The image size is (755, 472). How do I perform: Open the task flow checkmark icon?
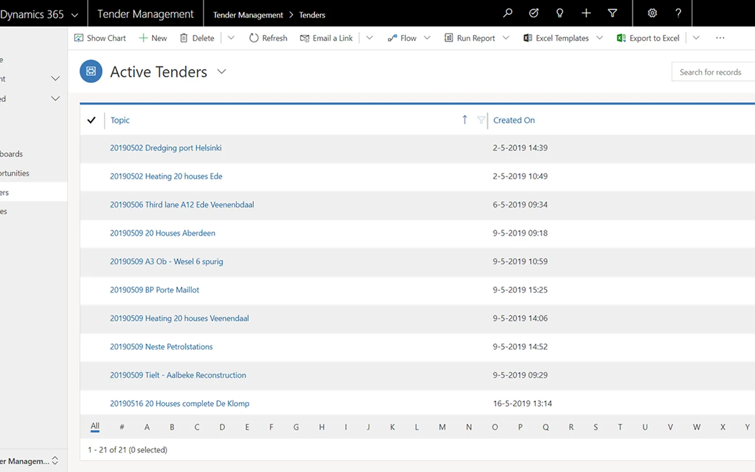pyautogui.click(x=534, y=13)
